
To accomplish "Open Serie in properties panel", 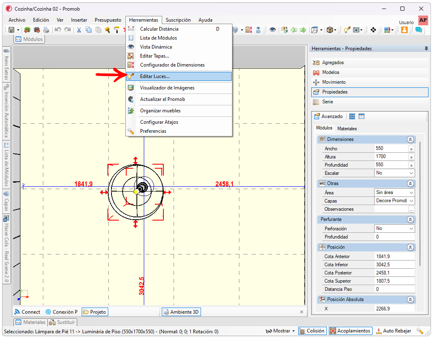I will pos(370,102).
